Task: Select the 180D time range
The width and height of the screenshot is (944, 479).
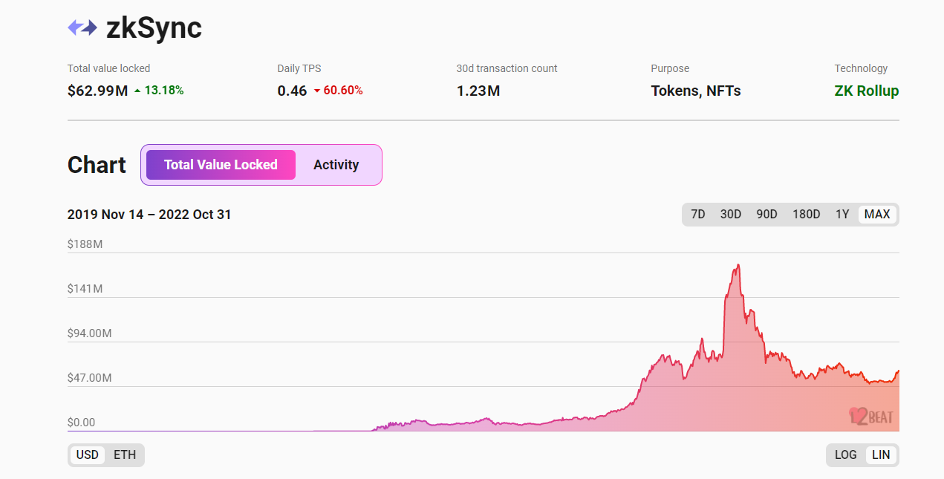Action: tap(807, 215)
